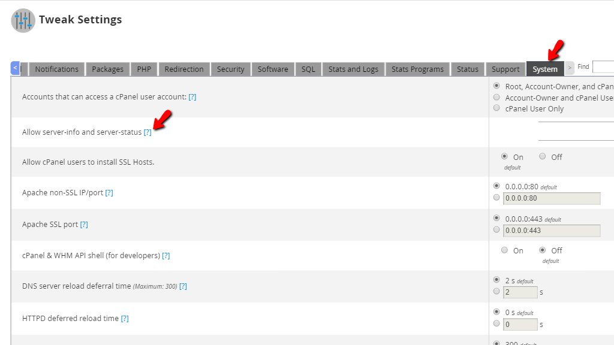Click the 'Apache SSL port' label
Viewport: 614px width, 345px height.
(x=50, y=225)
